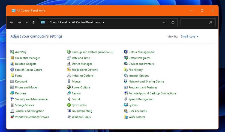
Task: Click the magnifier search icon
Action: [x=211, y=22]
